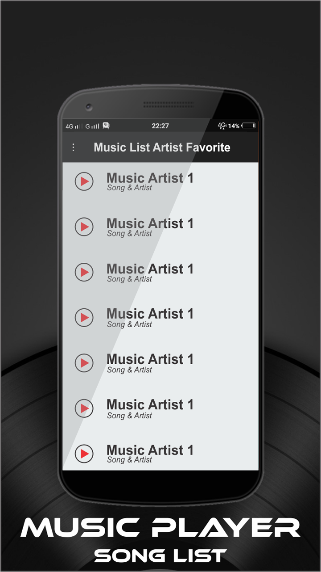Click the 22:27 clock in status bar

[x=160, y=126]
